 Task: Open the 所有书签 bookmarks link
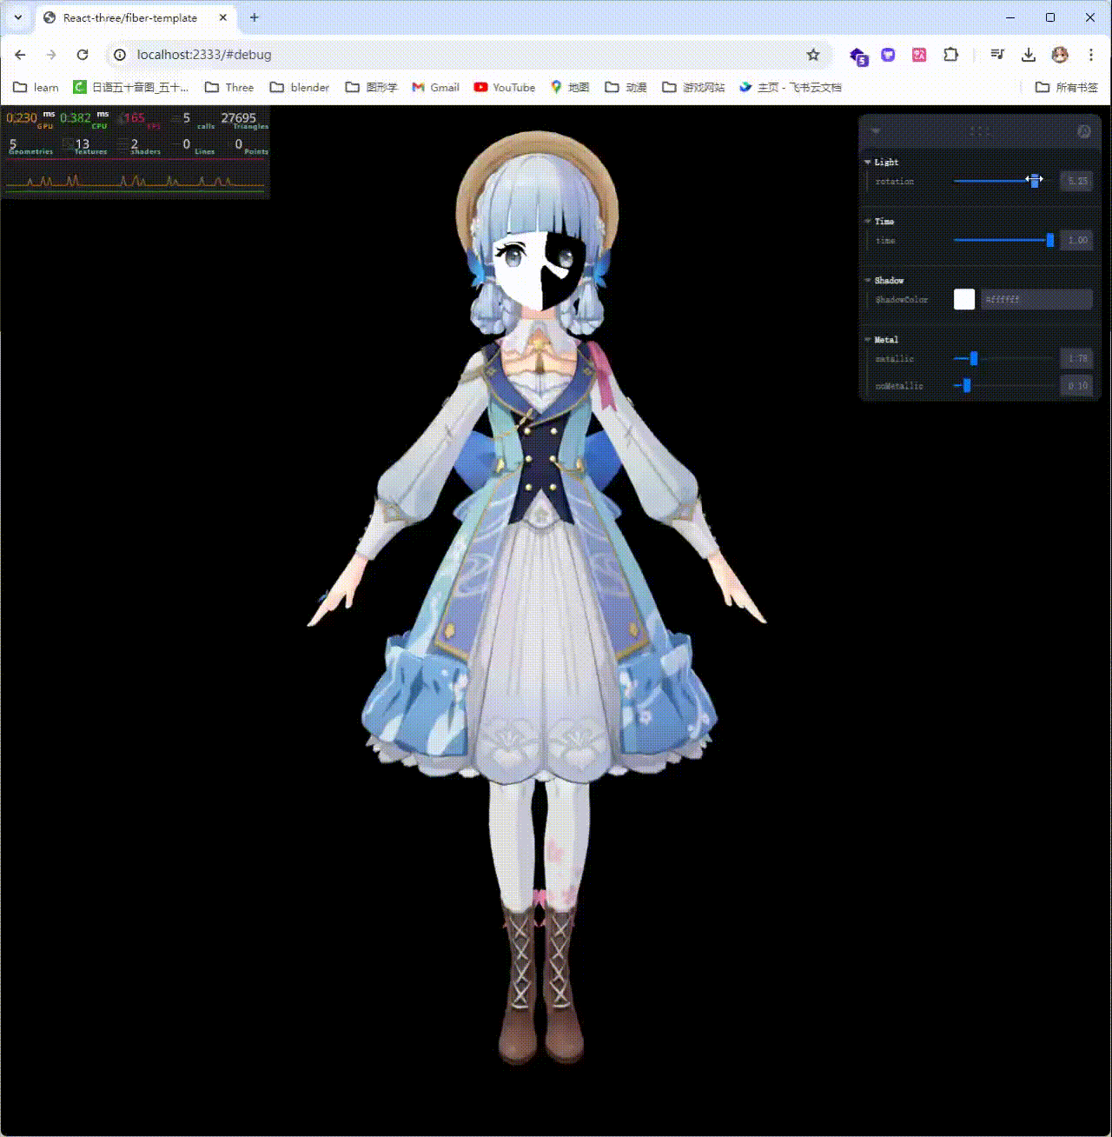(x=1067, y=87)
